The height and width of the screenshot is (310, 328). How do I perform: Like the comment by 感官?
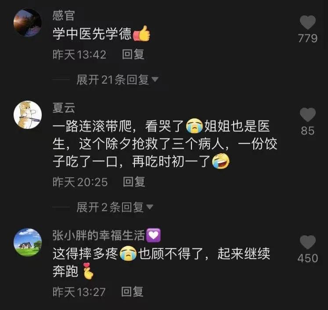coord(308,22)
